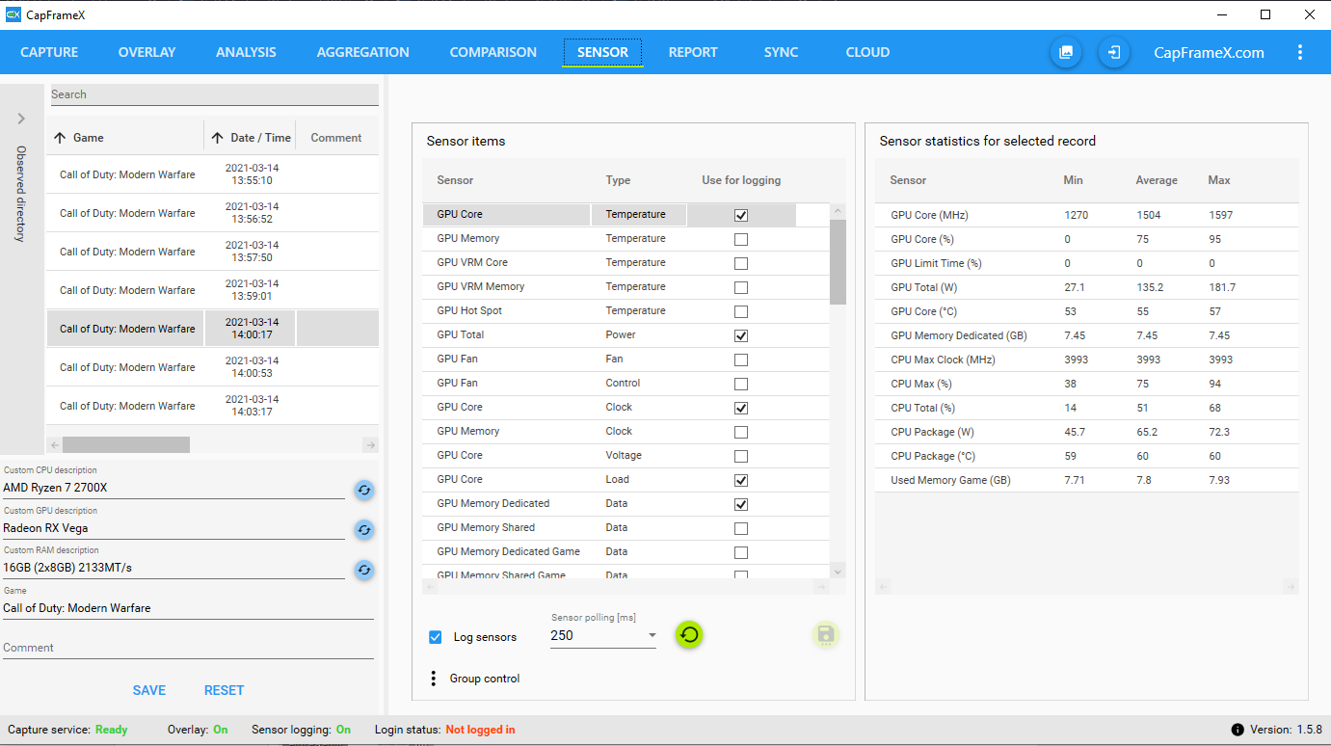Open the CLOUD tab

867,52
